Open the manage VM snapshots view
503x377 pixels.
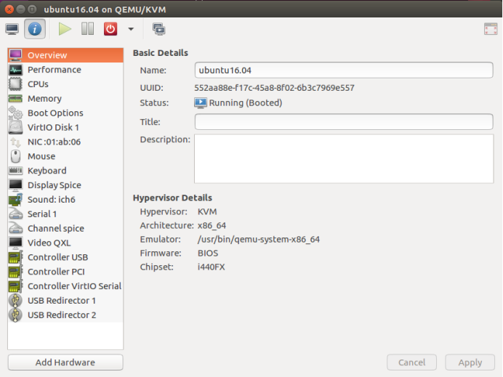(x=158, y=29)
